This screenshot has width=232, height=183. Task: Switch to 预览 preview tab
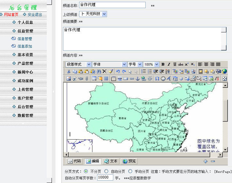tap(129, 161)
